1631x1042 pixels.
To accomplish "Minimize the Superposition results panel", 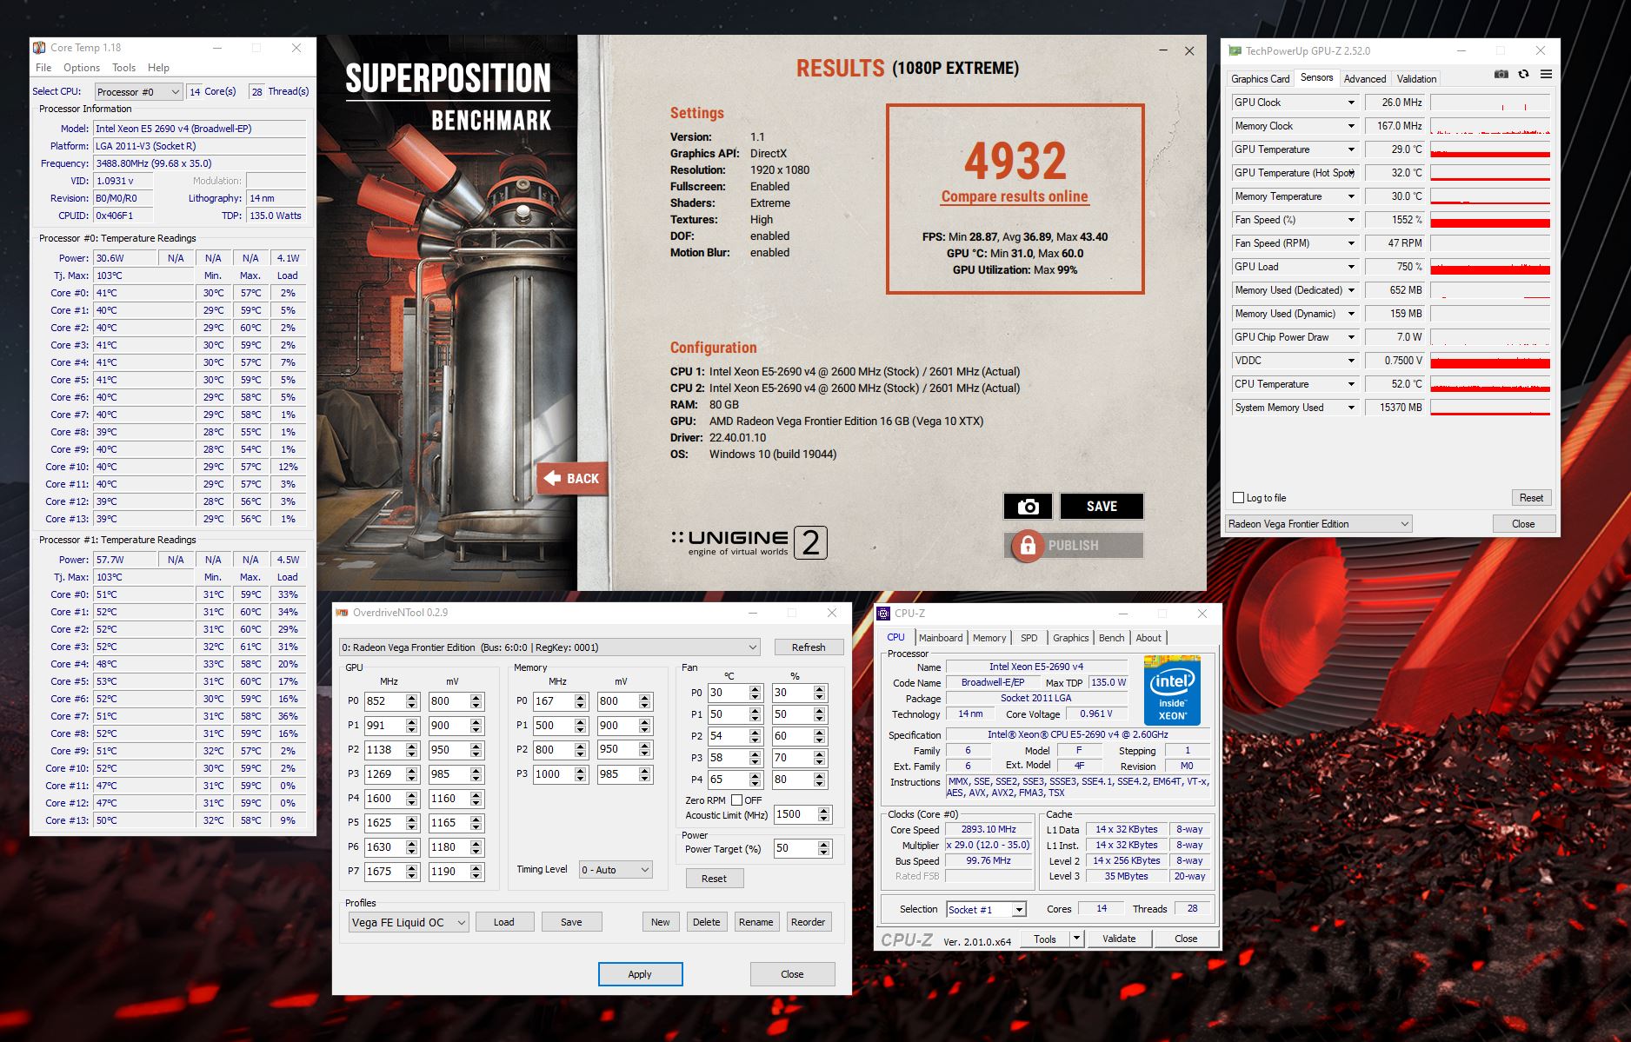I will (x=1163, y=51).
